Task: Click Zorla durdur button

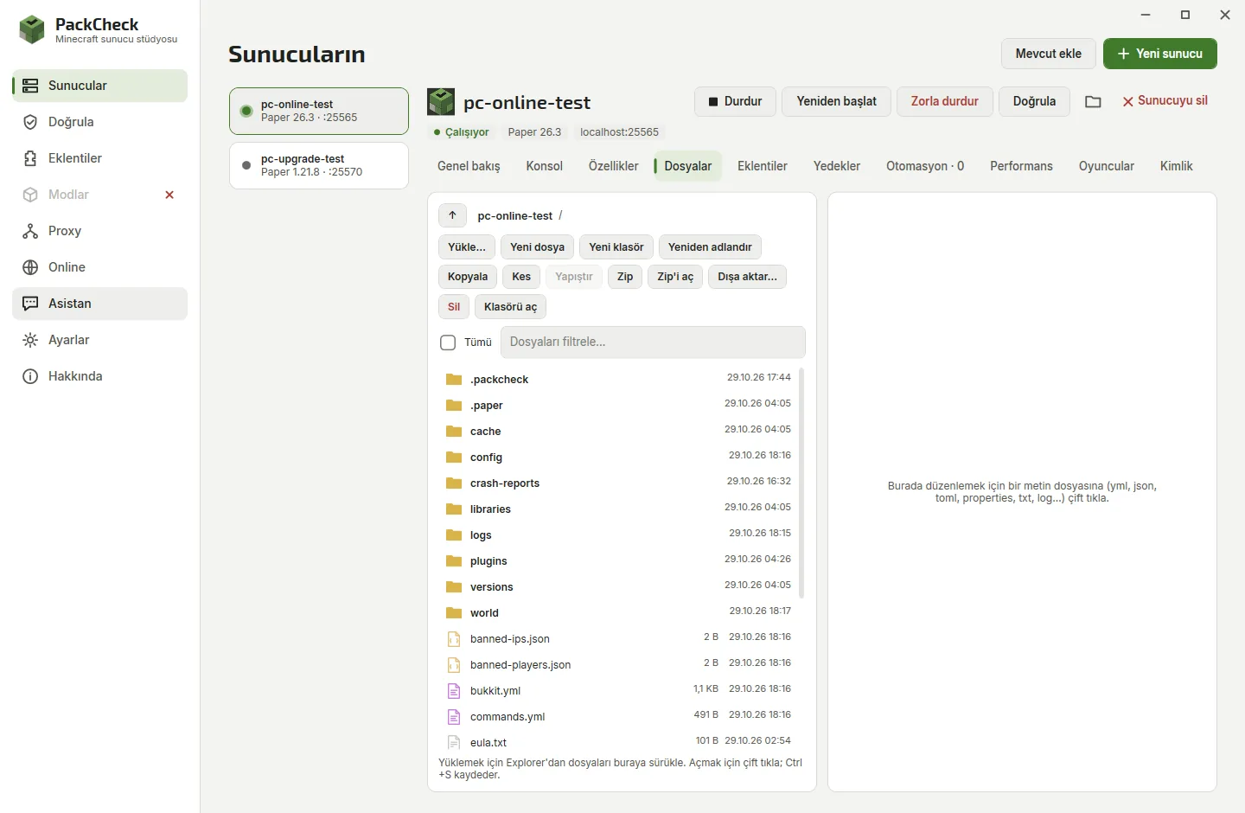Action: (x=944, y=101)
